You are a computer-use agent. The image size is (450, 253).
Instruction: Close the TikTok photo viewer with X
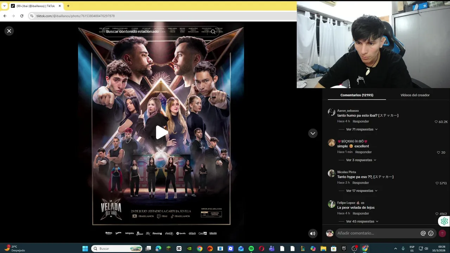[9, 31]
